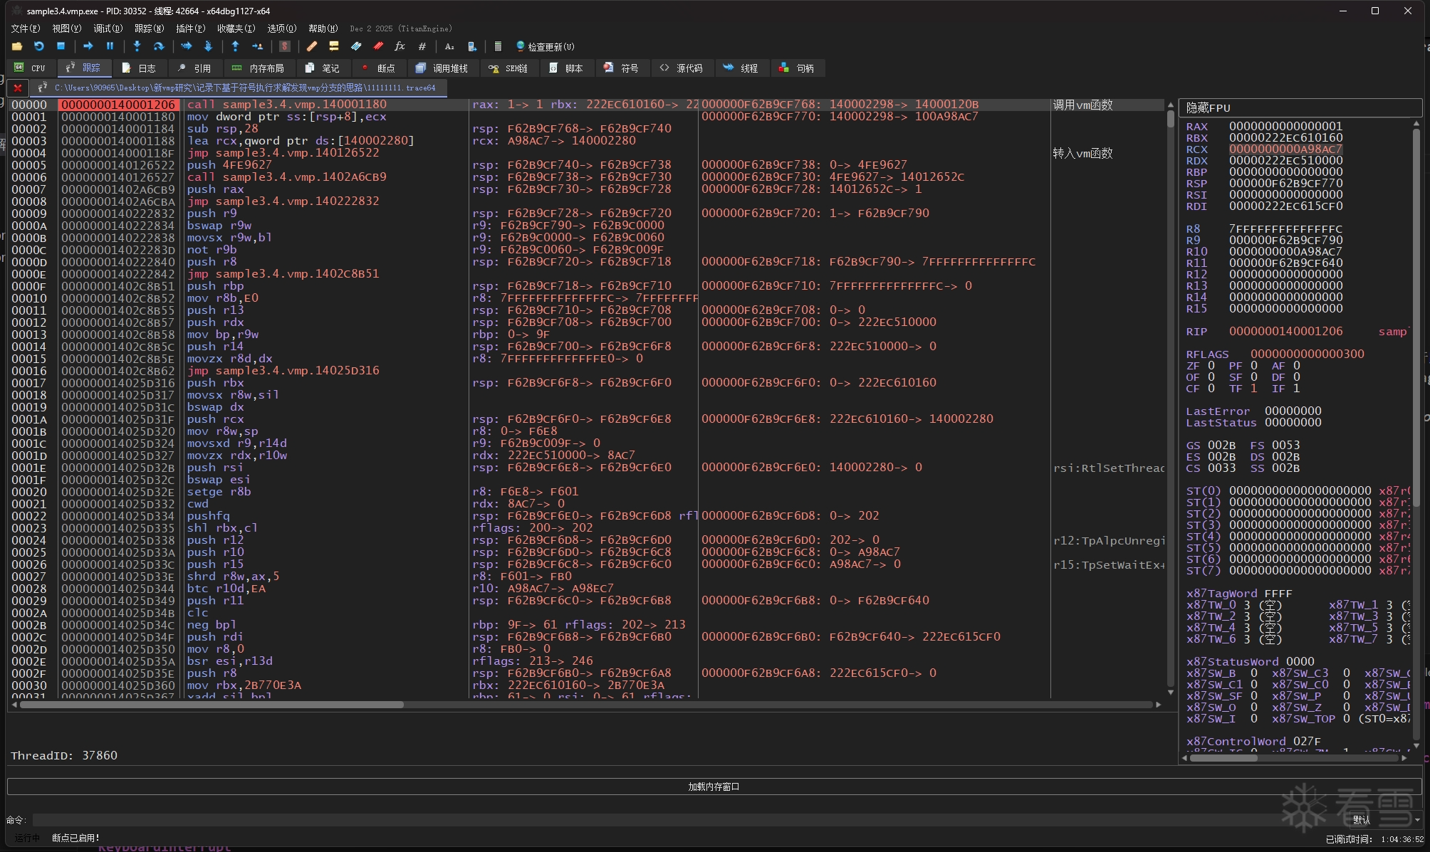
Task: Click the 加载内存窗口 button
Action: (x=714, y=787)
